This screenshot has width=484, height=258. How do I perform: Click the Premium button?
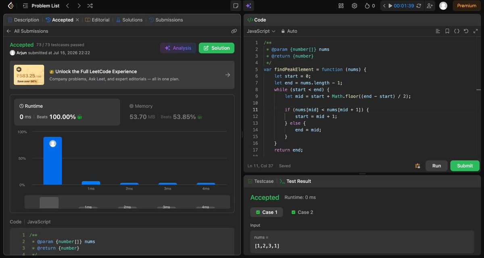[x=467, y=6]
